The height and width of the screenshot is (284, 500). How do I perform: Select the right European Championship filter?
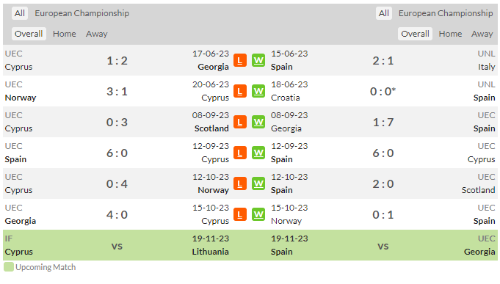pyautogui.click(x=446, y=13)
